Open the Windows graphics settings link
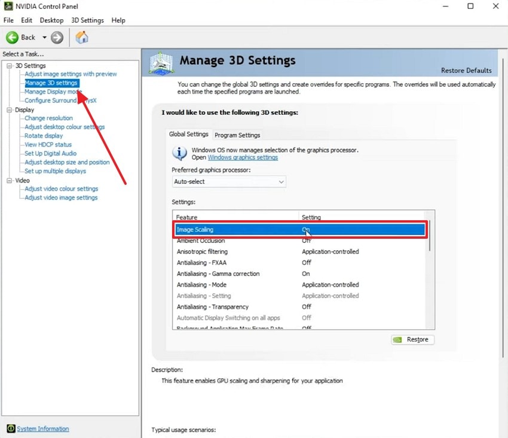The image size is (508, 438). point(243,157)
